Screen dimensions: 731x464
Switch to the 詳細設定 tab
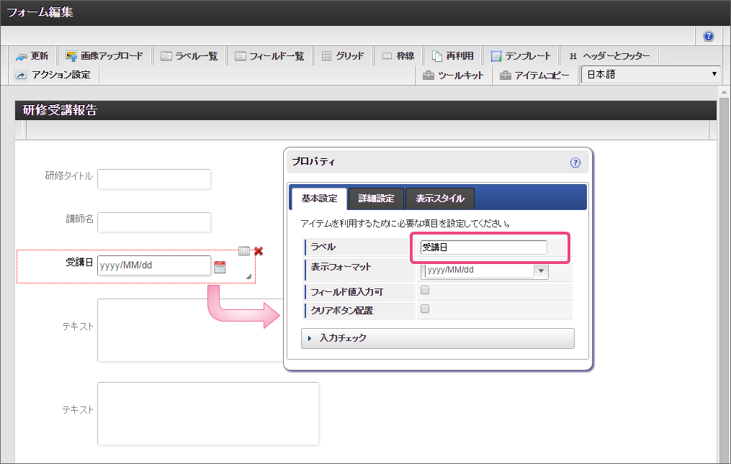point(376,199)
